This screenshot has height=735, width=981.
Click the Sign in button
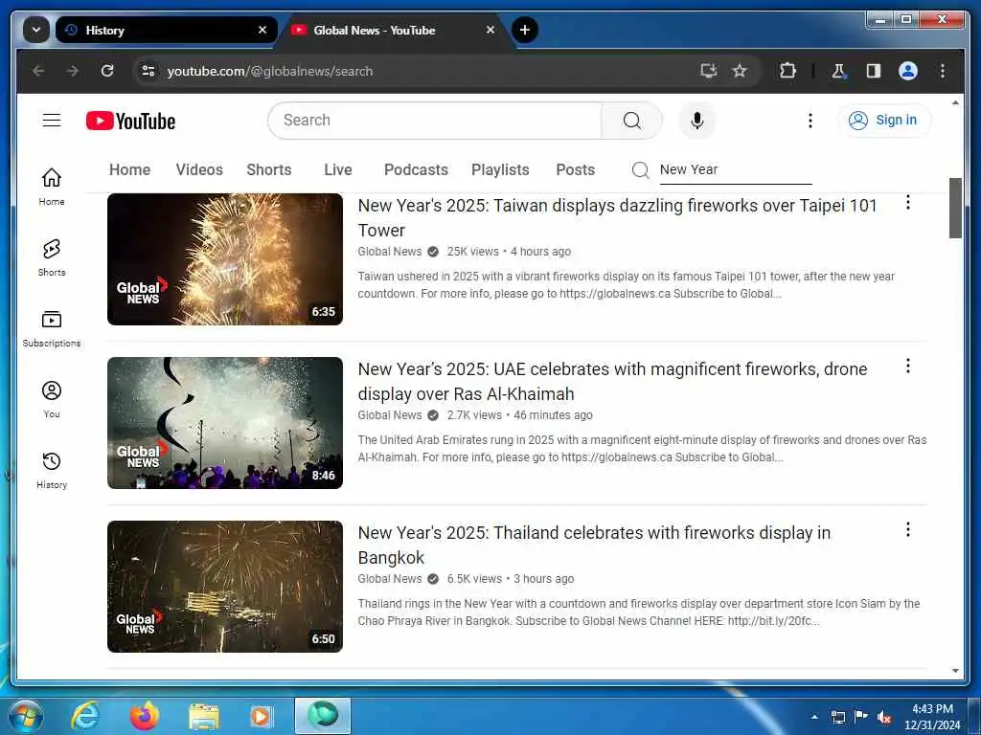pos(884,120)
